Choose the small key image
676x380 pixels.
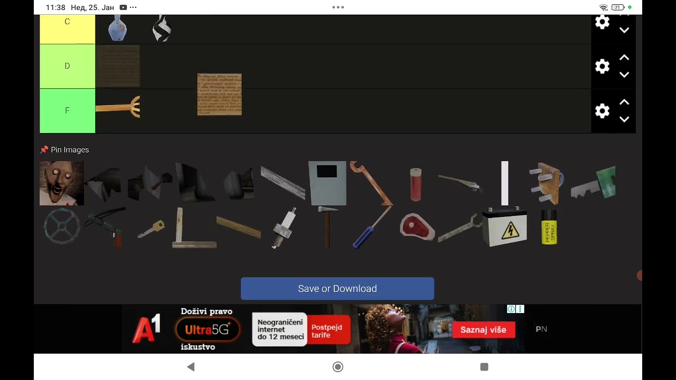[151, 229]
